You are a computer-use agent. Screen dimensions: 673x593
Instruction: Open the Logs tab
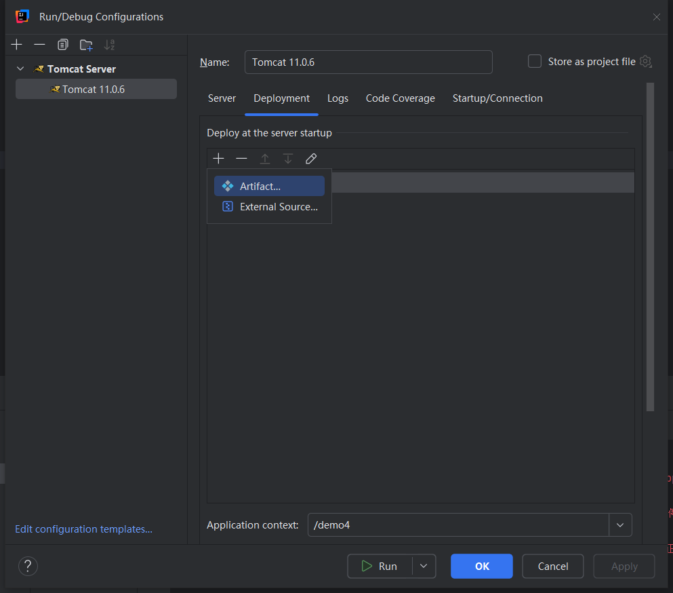[x=338, y=98]
